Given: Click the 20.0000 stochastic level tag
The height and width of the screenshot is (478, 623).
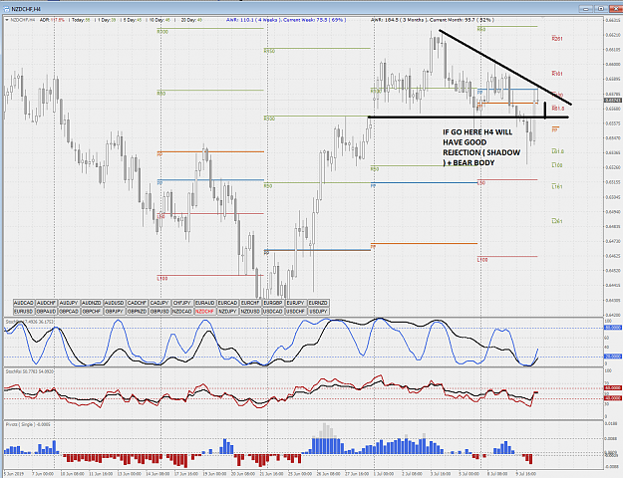Looking at the screenshot, I should click(612, 357).
